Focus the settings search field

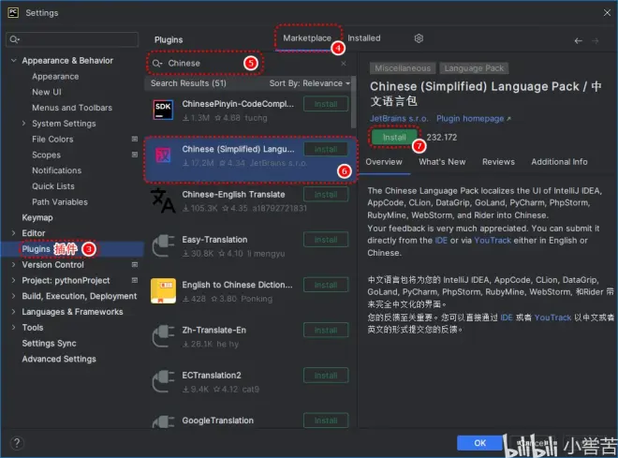72,39
